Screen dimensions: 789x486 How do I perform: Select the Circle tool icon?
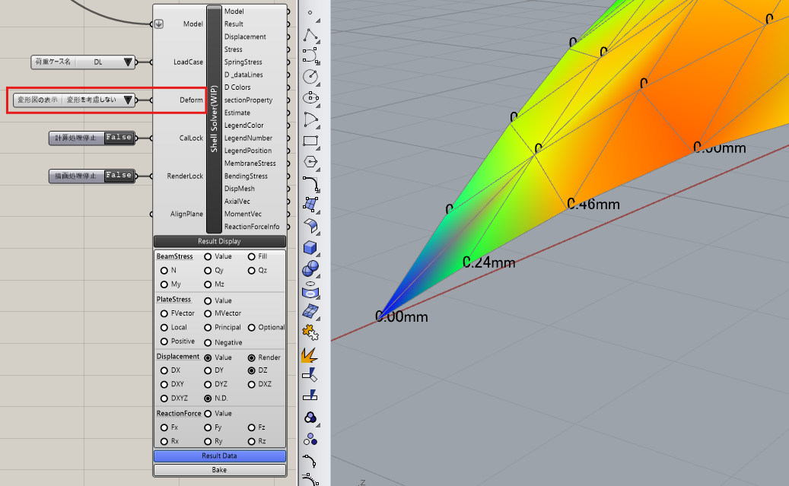[310, 77]
